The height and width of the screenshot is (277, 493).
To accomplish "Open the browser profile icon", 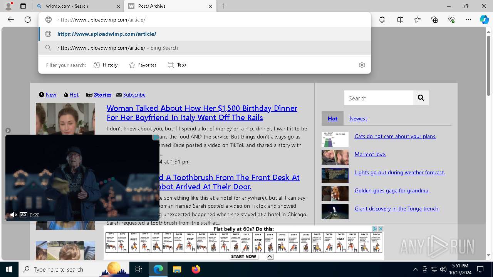I will pos(8,6).
